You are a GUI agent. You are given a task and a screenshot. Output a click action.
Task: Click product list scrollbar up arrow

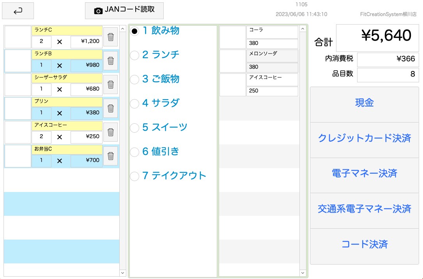click(x=303, y=29)
